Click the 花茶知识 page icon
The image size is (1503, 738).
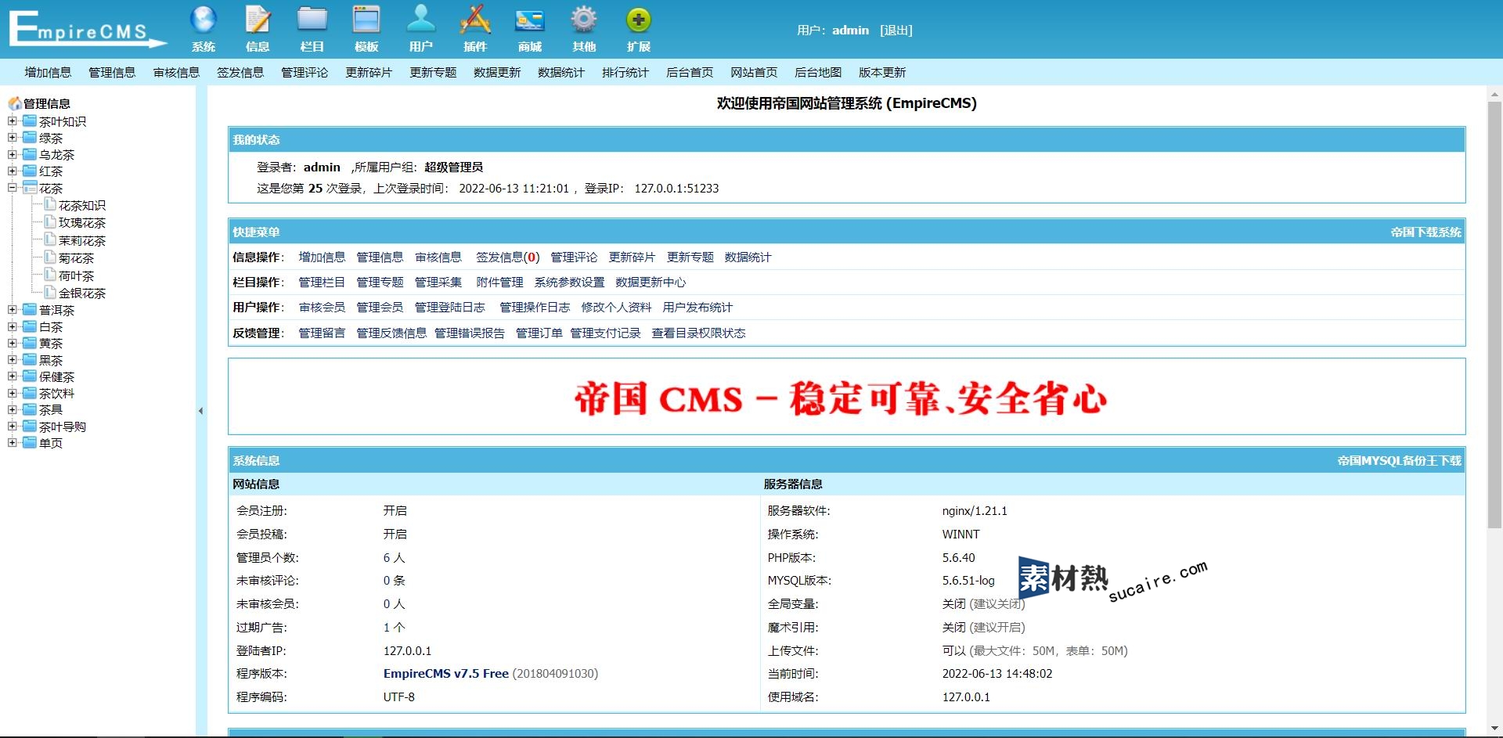(50, 205)
